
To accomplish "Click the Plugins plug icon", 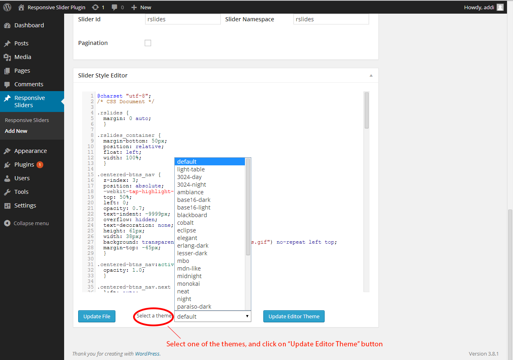I will (x=7, y=165).
